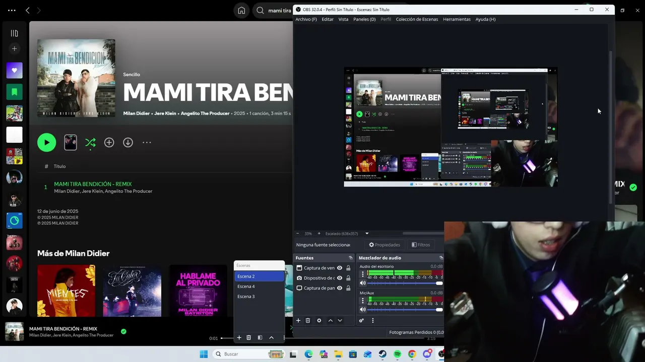Remove the selected source in Fuentes
Viewport: 645px width, 362px height.
pyautogui.click(x=308, y=320)
